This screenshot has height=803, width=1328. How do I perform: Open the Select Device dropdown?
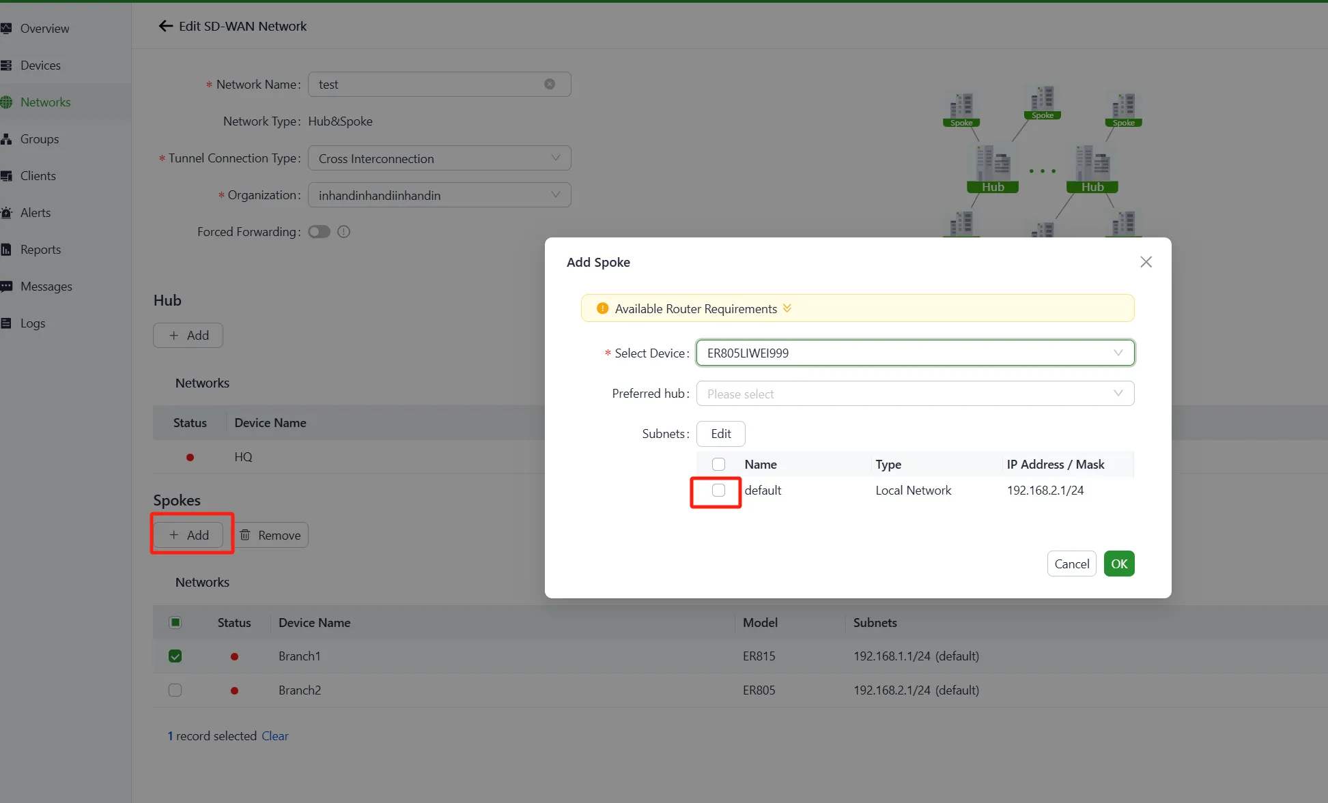(x=915, y=353)
